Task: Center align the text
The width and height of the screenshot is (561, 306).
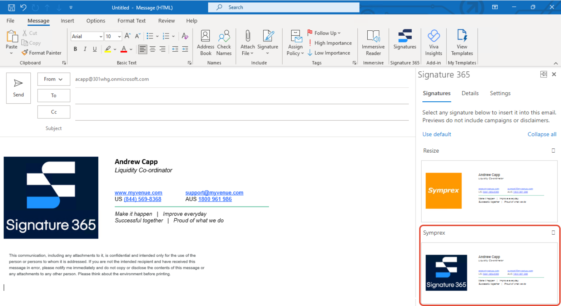Action: point(153,49)
